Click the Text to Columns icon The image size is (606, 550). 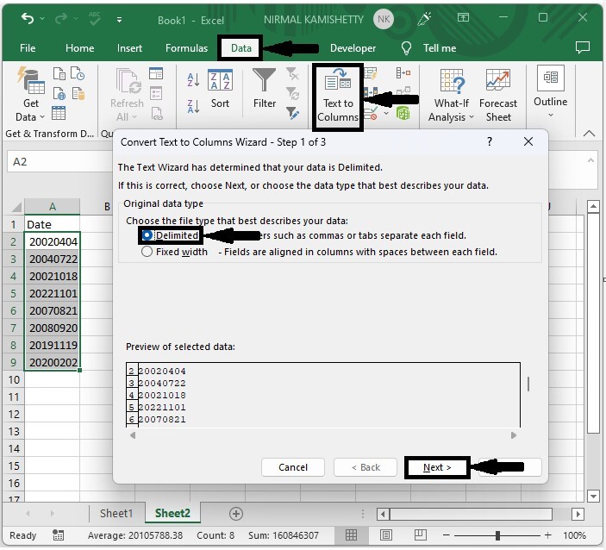click(x=338, y=79)
